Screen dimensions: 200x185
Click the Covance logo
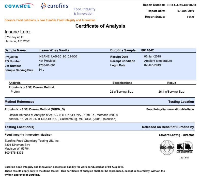(x=18, y=6)
